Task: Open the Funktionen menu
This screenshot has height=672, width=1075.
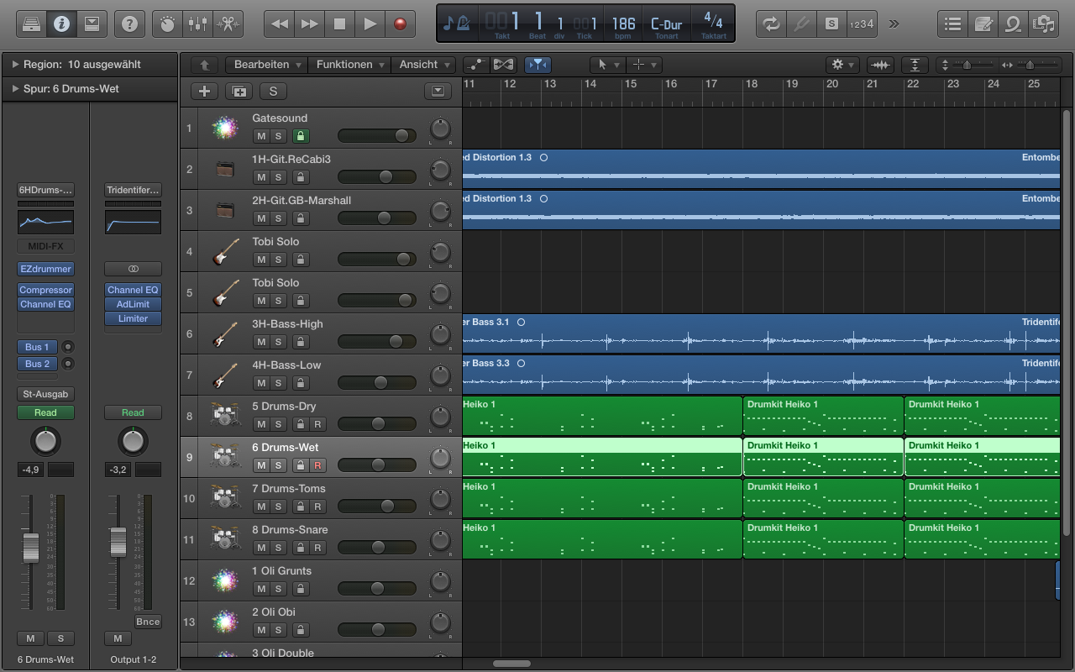Action: [x=349, y=65]
